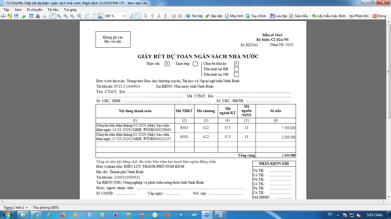The image size is (391, 219).
Task: Check the Tiền mặt tại KB box
Action: 236,69
